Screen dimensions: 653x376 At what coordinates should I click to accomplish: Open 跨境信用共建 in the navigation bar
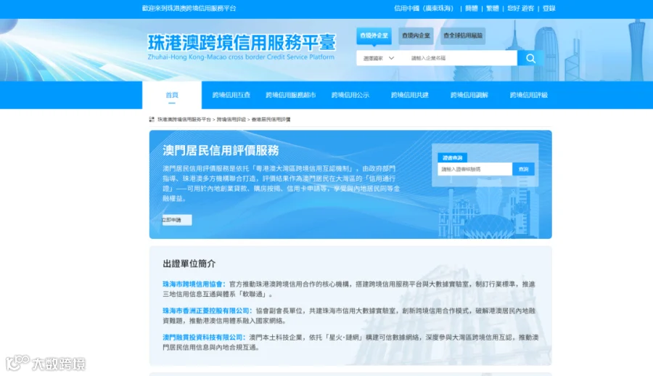pyautogui.click(x=409, y=95)
